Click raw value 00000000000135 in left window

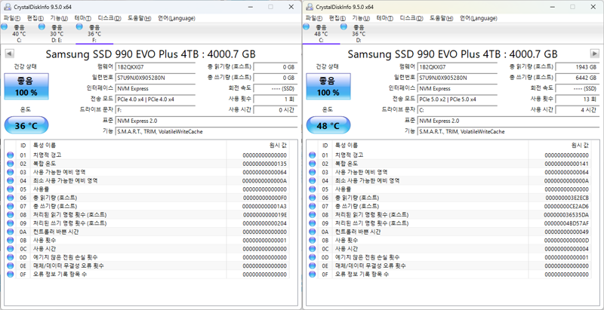[265, 164]
